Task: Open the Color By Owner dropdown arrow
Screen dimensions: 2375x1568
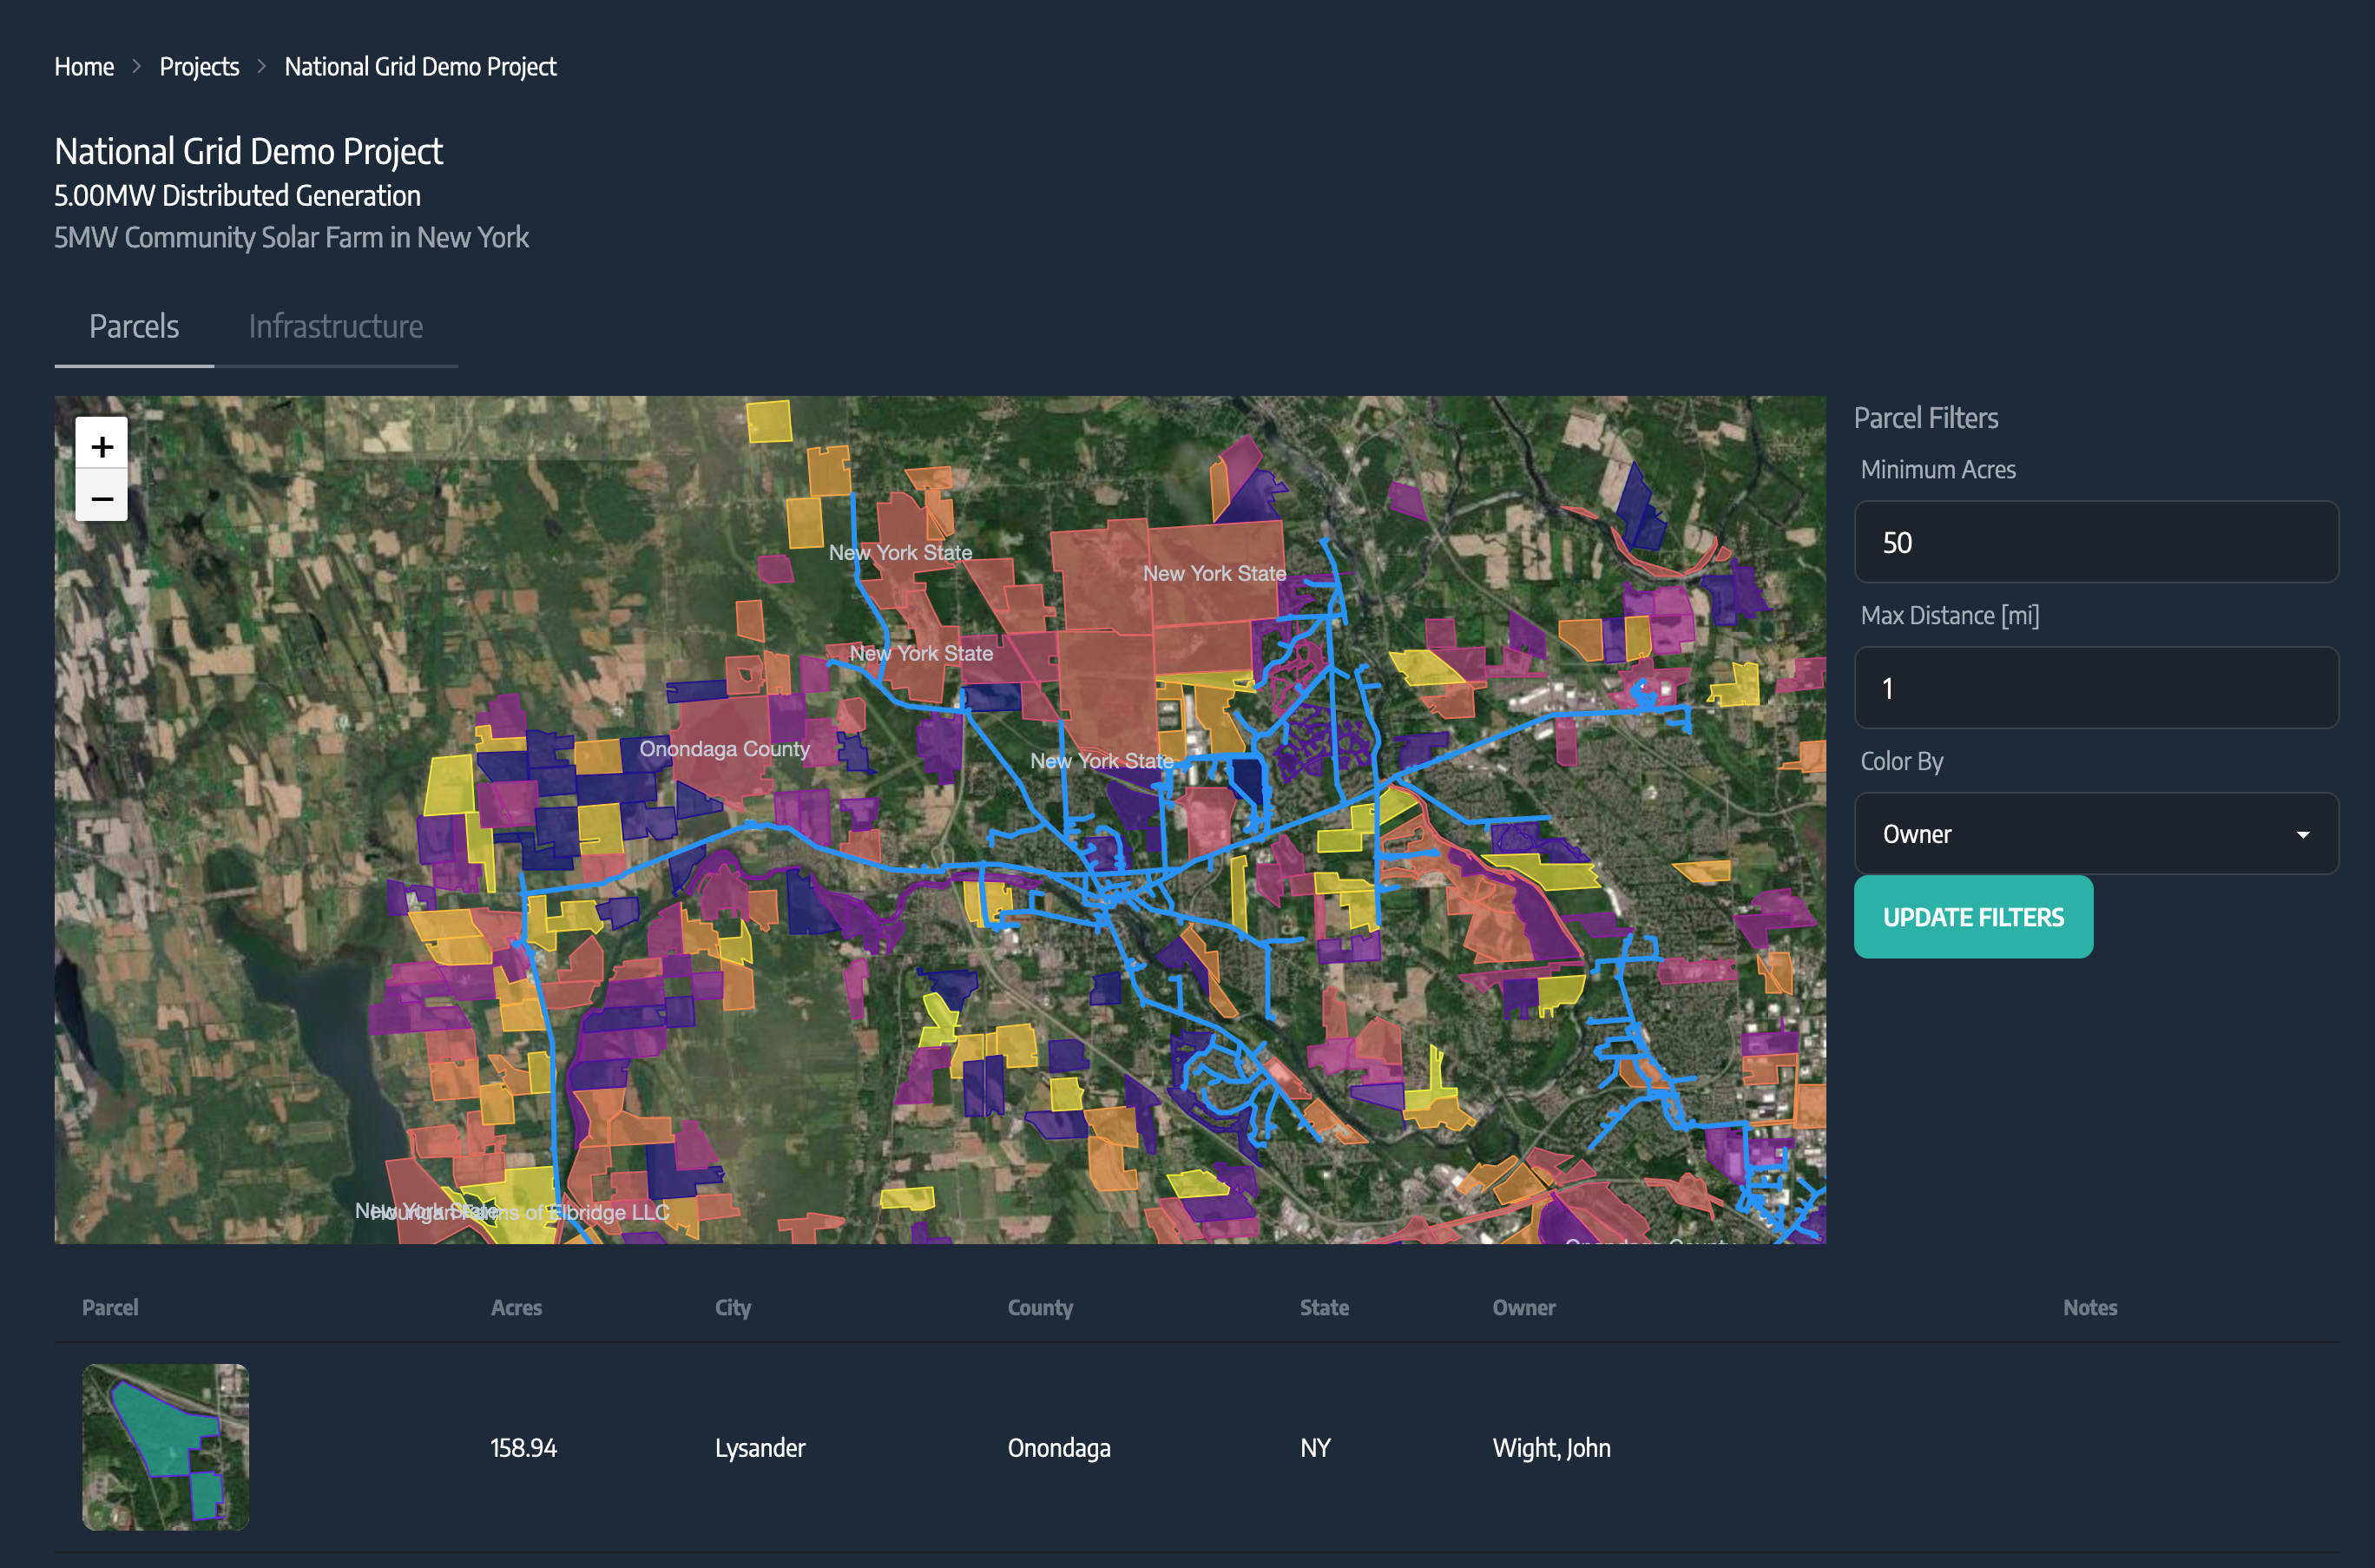Action: click(2302, 834)
